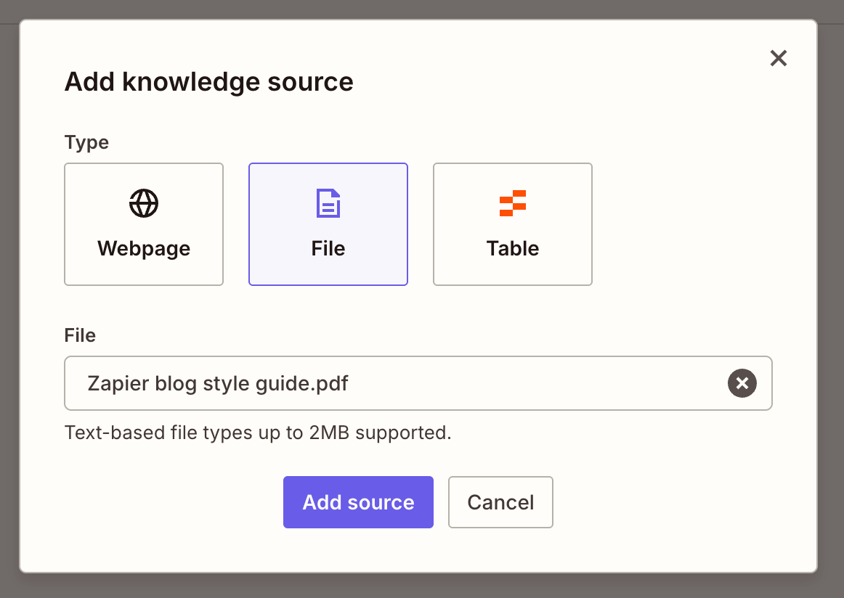Click the file upload input field
844x598 pixels.
click(x=508, y=383)
